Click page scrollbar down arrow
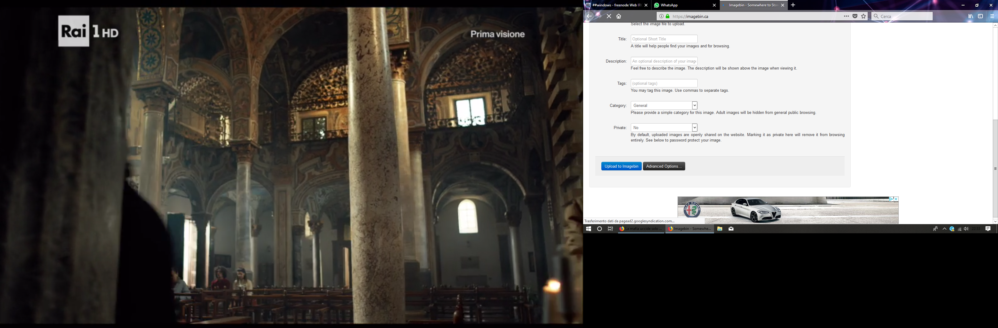The width and height of the screenshot is (998, 328). pyautogui.click(x=995, y=221)
